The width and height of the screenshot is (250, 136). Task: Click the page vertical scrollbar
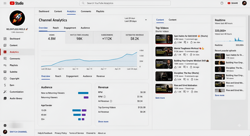(x=249, y=43)
